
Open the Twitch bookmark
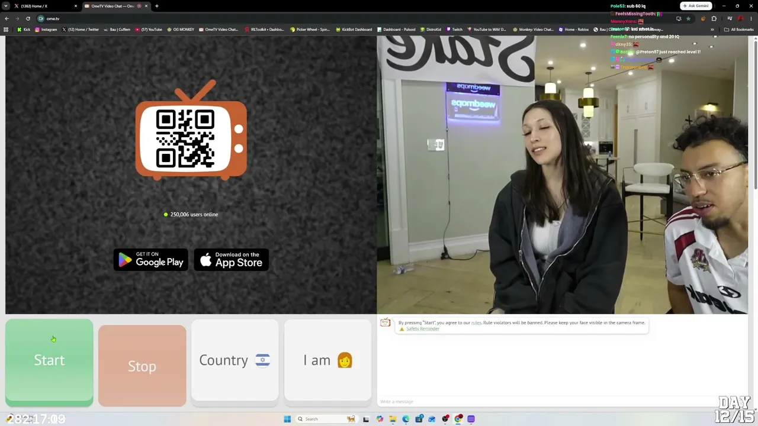tap(454, 30)
